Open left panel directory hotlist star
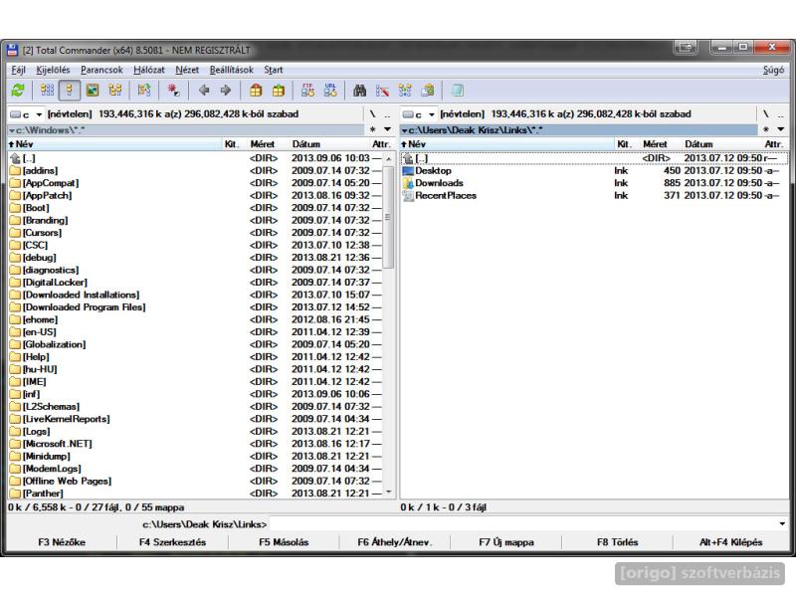The image size is (796, 597). (373, 130)
